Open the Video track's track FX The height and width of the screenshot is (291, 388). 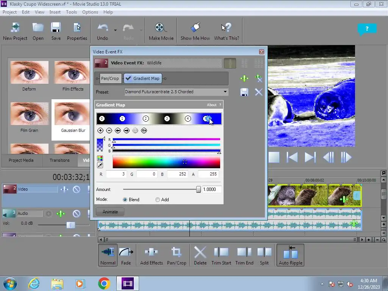pos(64,189)
